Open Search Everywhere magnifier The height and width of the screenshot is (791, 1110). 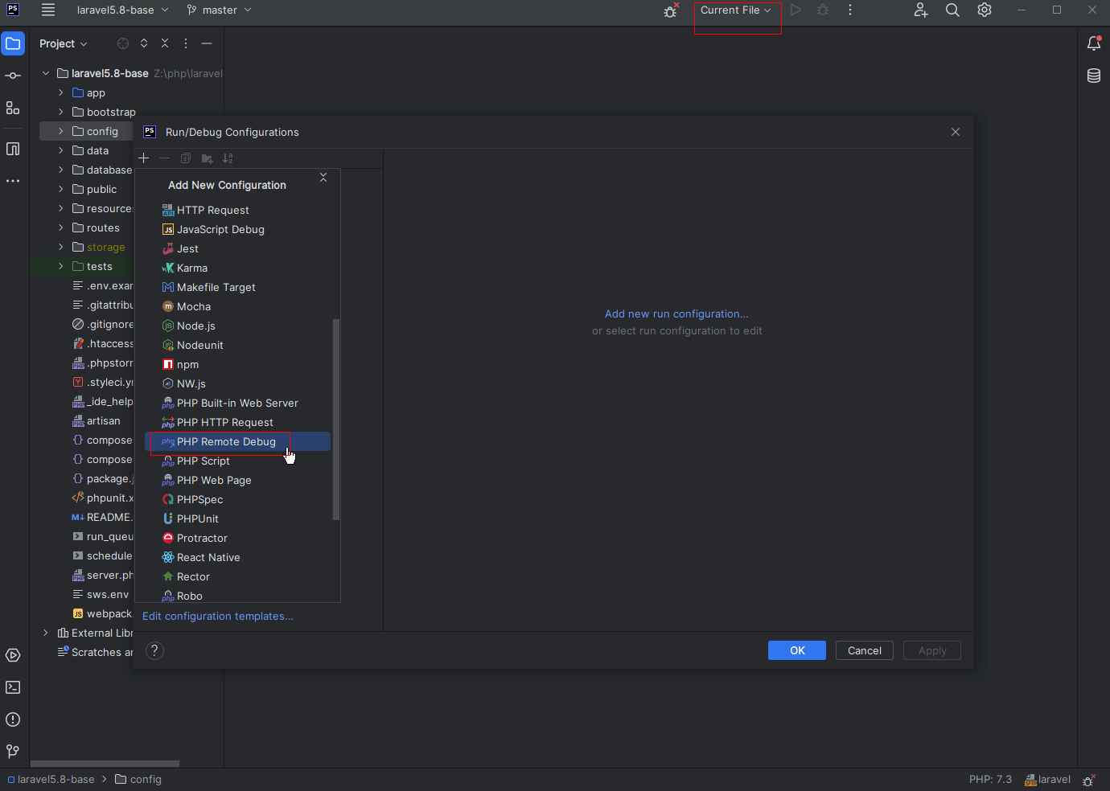pos(952,10)
